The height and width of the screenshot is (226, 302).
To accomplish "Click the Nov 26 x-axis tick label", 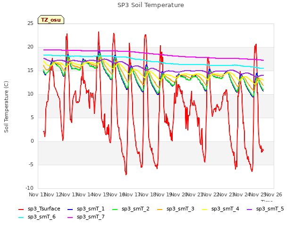I will tap(274, 194).
